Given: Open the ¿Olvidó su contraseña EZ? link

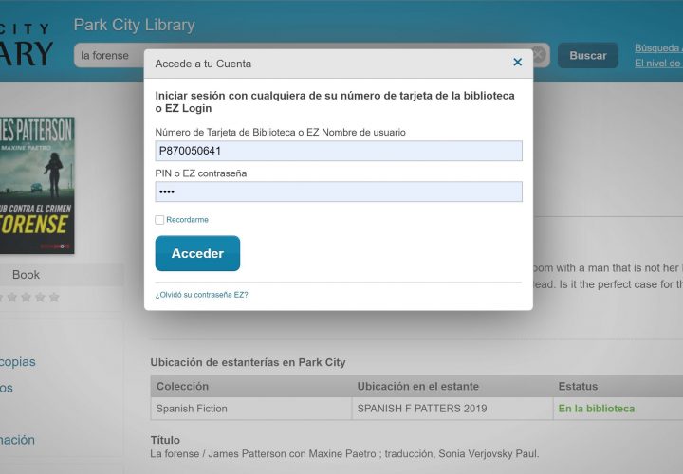Looking at the screenshot, I should [x=201, y=295].
